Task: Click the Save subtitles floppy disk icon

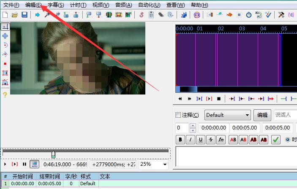Action: [24, 15]
